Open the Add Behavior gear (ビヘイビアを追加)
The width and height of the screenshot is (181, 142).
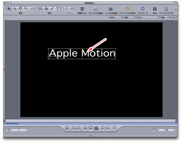[x=96, y=9]
